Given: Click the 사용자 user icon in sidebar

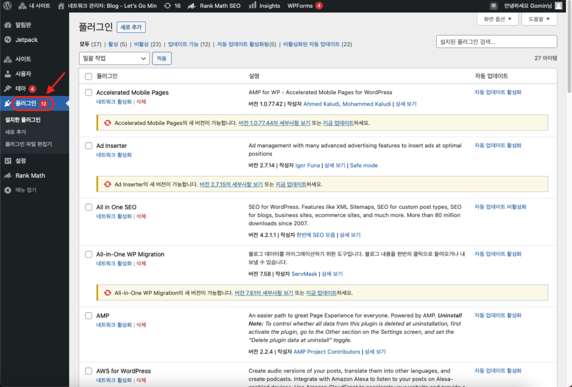Looking at the screenshot, I should 8,74.
